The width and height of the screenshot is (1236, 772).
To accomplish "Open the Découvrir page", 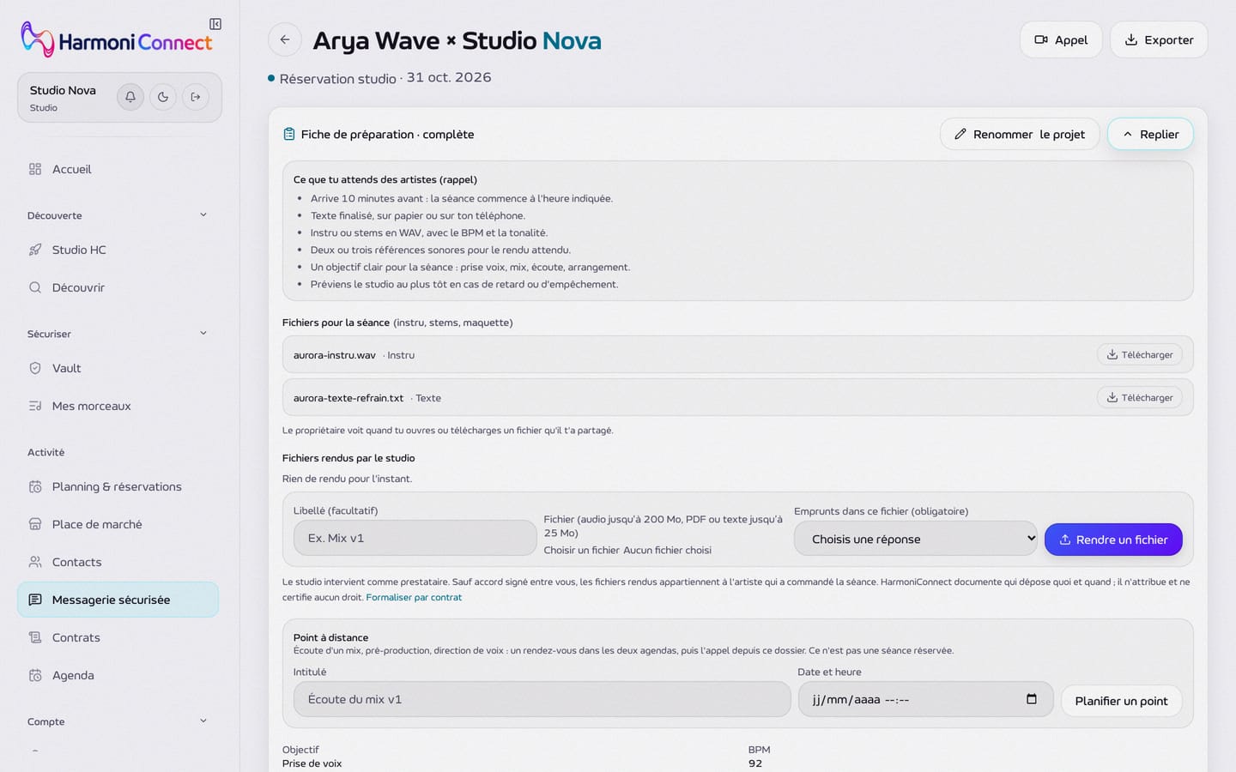I will tap(118, 287).
